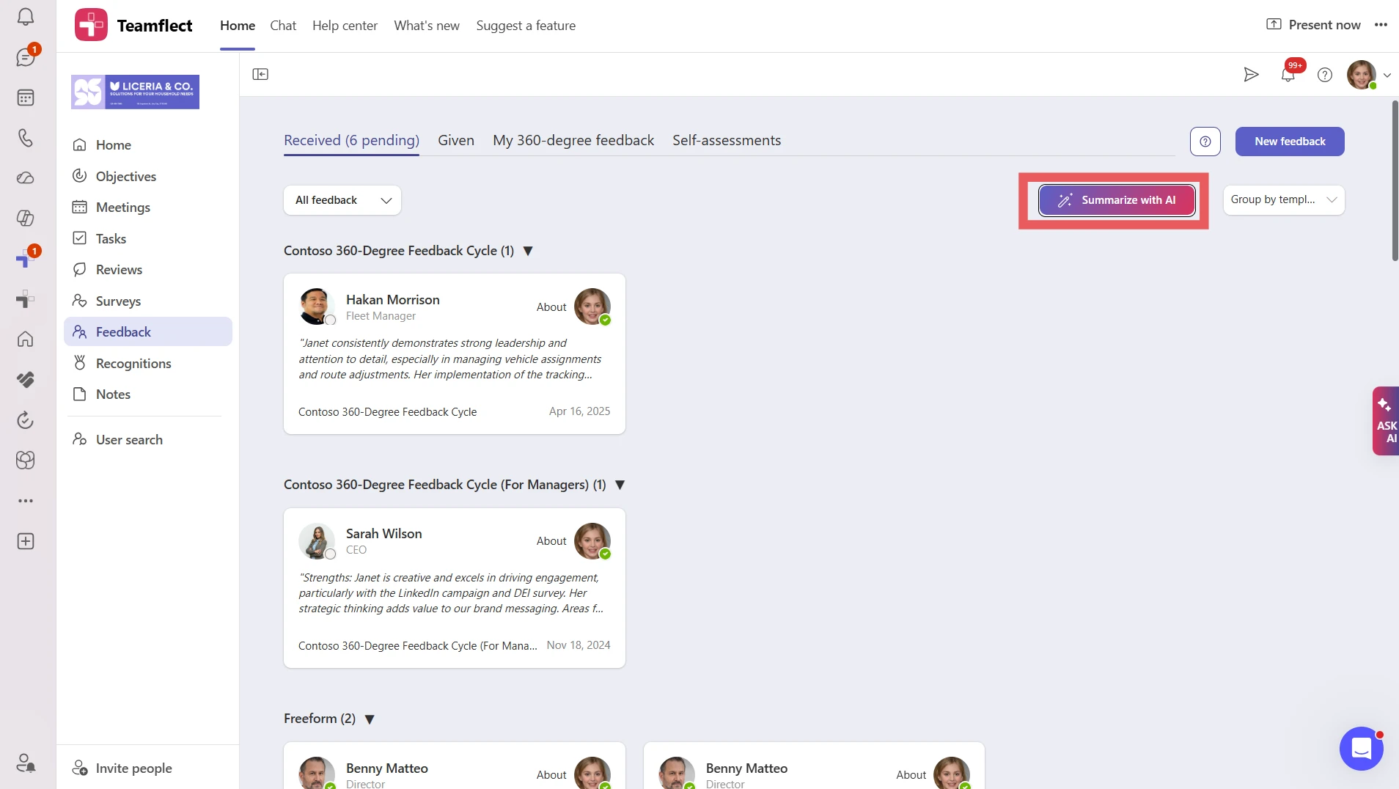Click the paper plane send icon

point(1252,74)
